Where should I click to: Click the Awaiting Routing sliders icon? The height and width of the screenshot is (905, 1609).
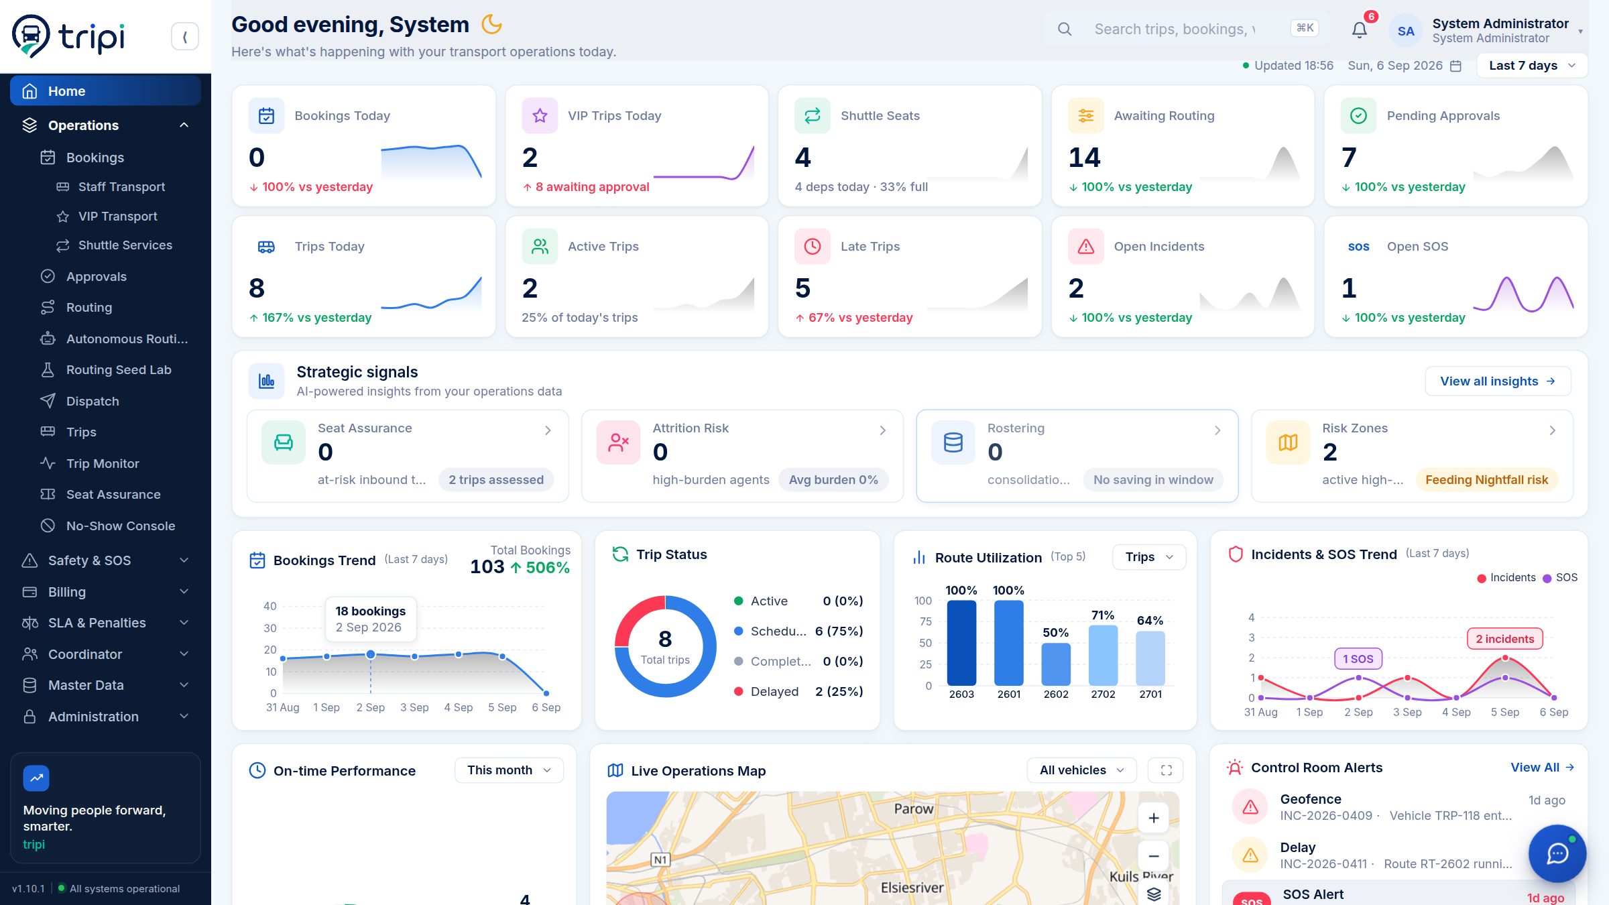(x=1086, y=115)
